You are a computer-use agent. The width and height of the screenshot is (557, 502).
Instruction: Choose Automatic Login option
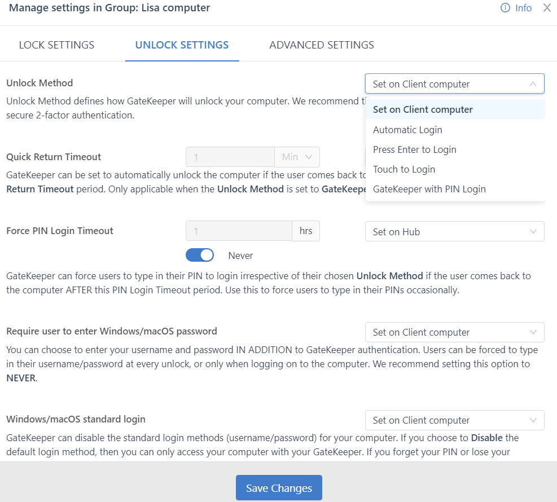coord(407,130)
